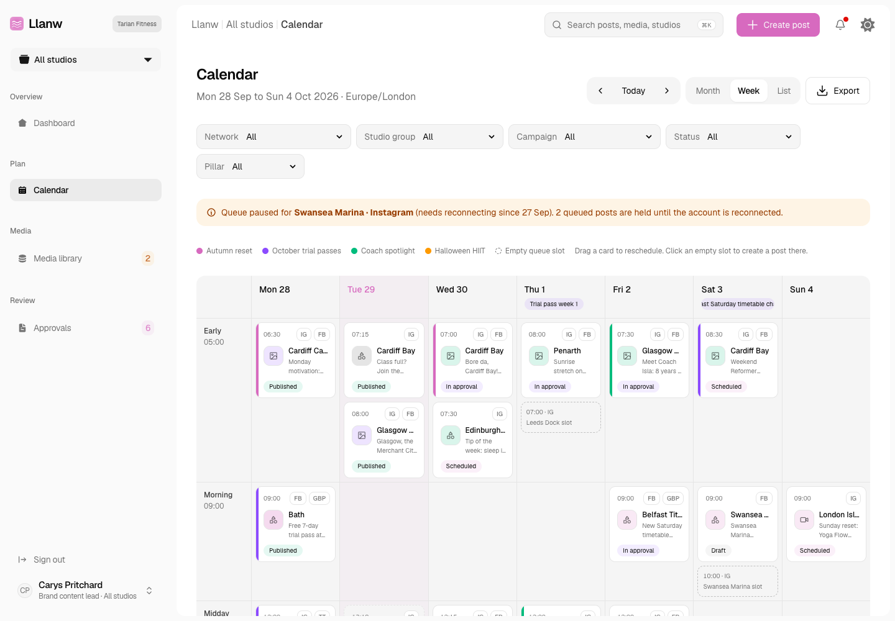Open the Network filter dropdown
Image resolution: width=895 pixels, height=621 pixels.
click(x=273, y=137)
